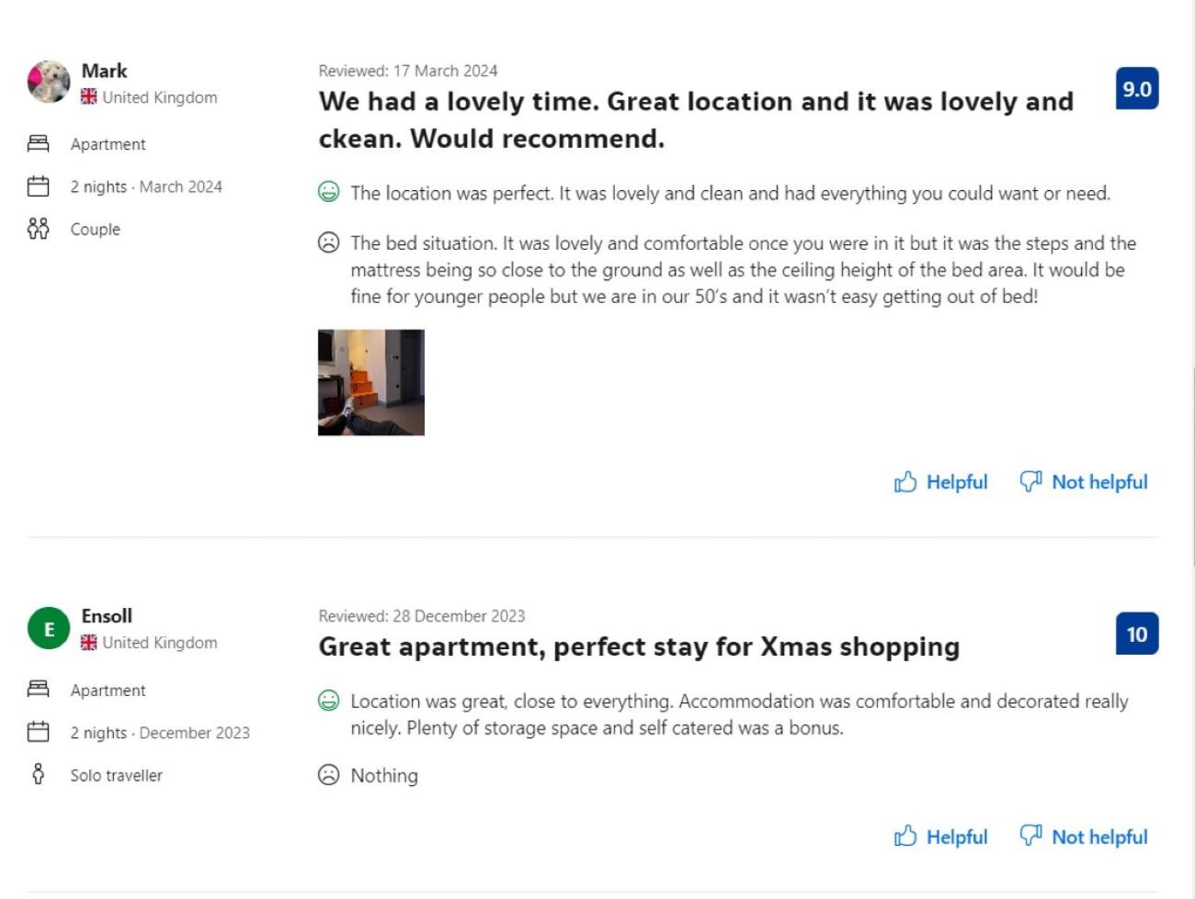Click the bed icon in Ensoll's review
Viewport: 1195px width, 899px height.
(x=38, y=689)
